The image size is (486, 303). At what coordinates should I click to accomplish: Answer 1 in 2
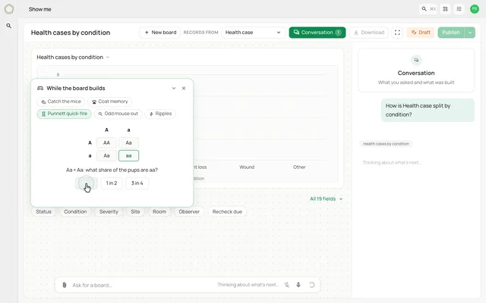[x=112, y=183]
